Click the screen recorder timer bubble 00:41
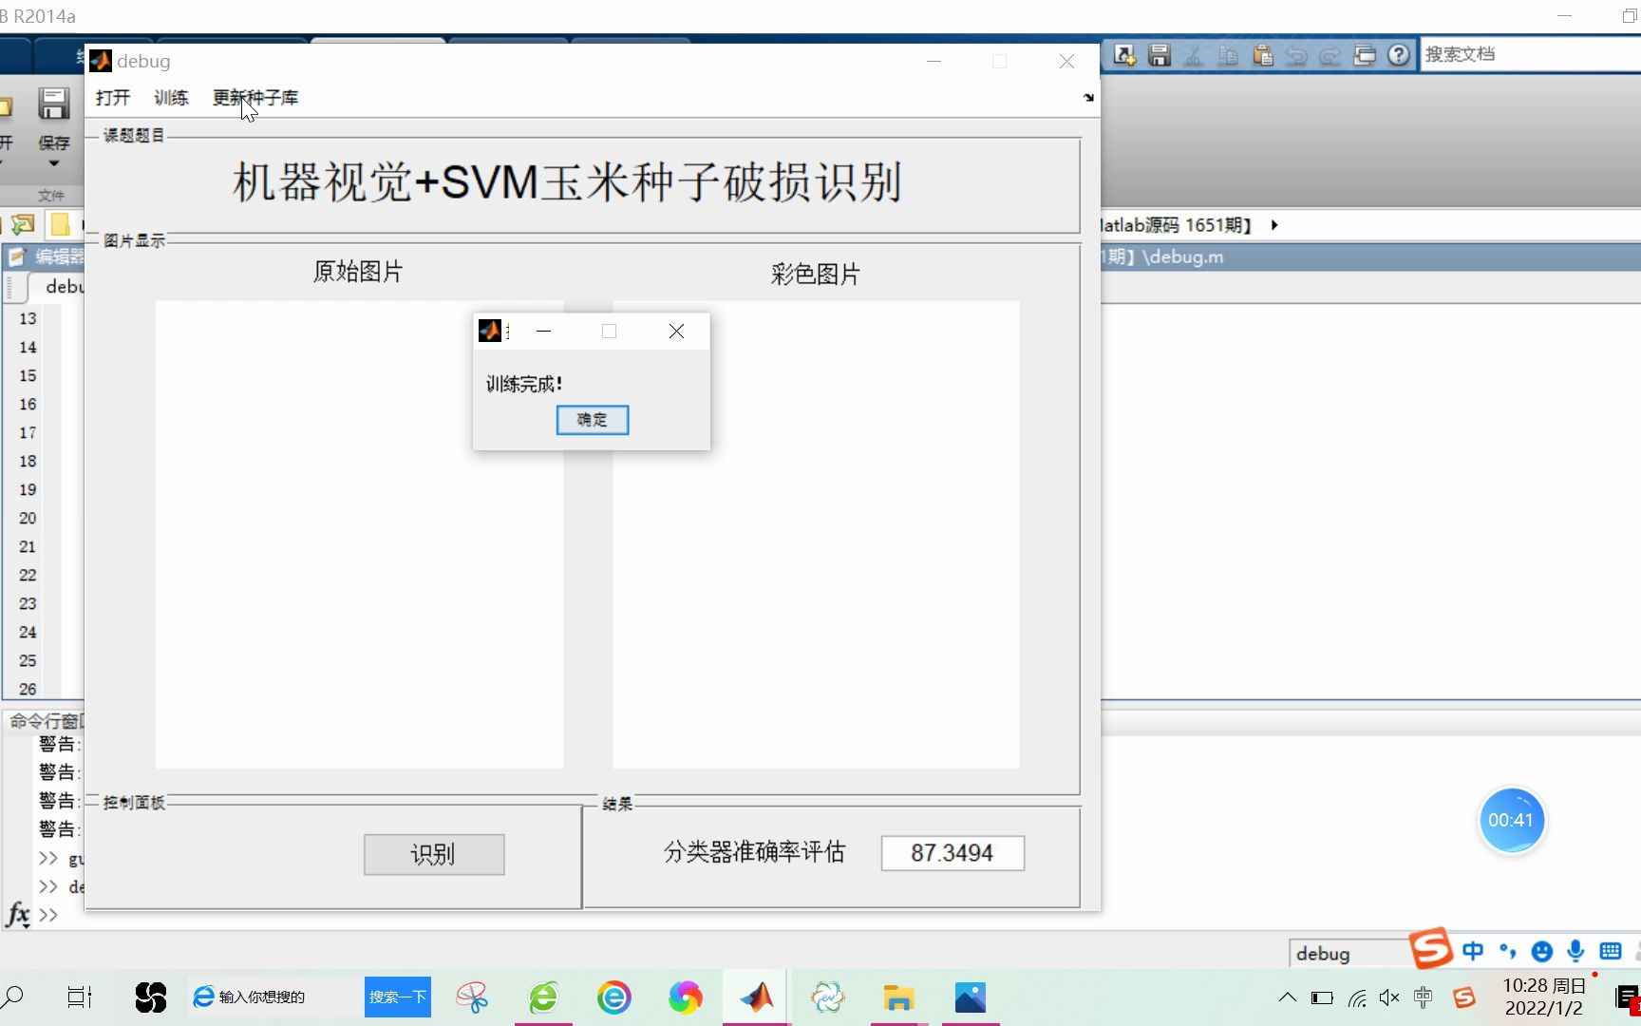1641x1026 pixels. [x=1511, y=820]
